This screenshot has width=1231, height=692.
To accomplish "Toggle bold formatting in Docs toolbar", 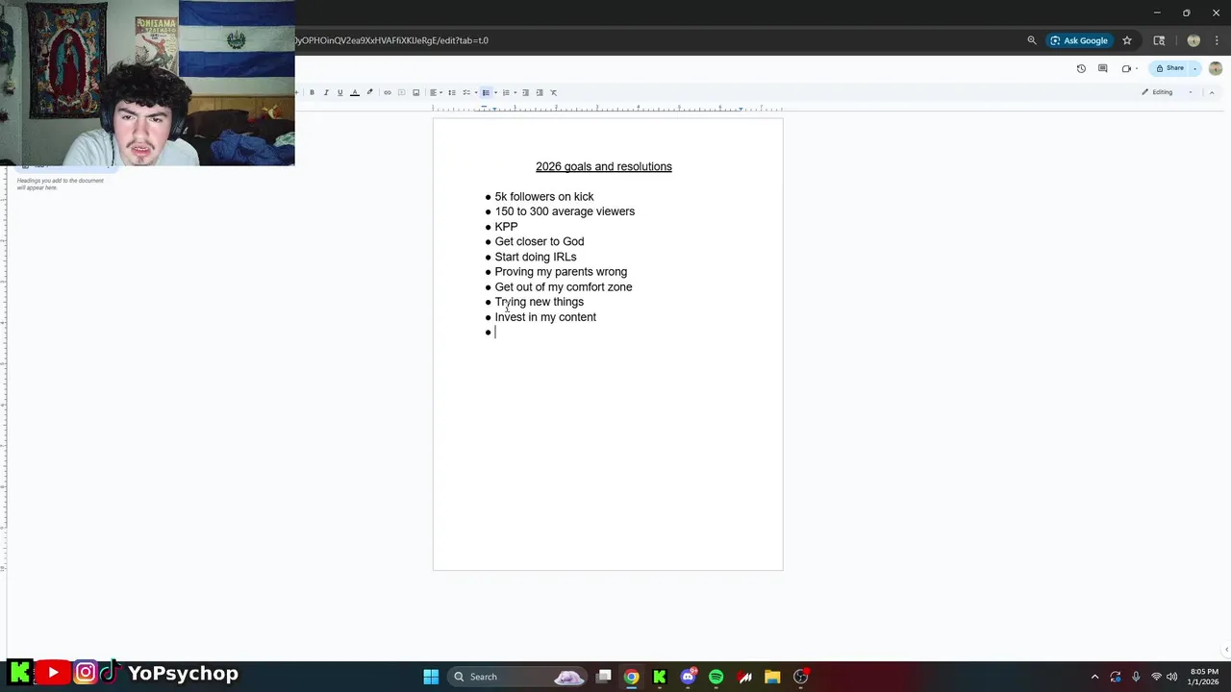I will click(312, 92).
